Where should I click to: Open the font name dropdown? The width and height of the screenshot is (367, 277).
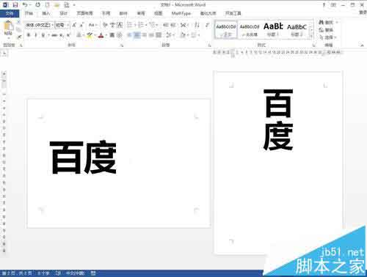[x=53, y=25]
